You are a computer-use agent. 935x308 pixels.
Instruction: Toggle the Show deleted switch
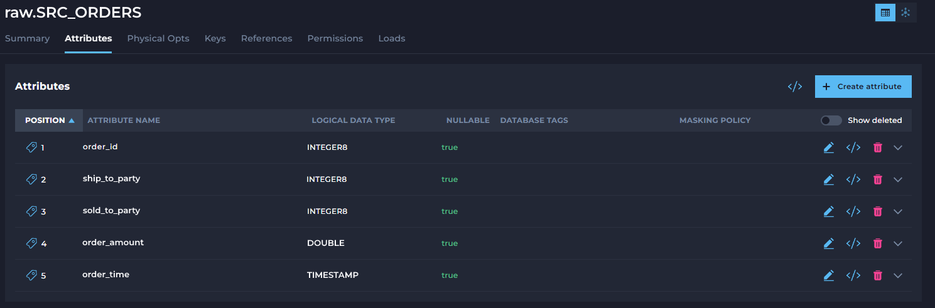coord(831,120)
